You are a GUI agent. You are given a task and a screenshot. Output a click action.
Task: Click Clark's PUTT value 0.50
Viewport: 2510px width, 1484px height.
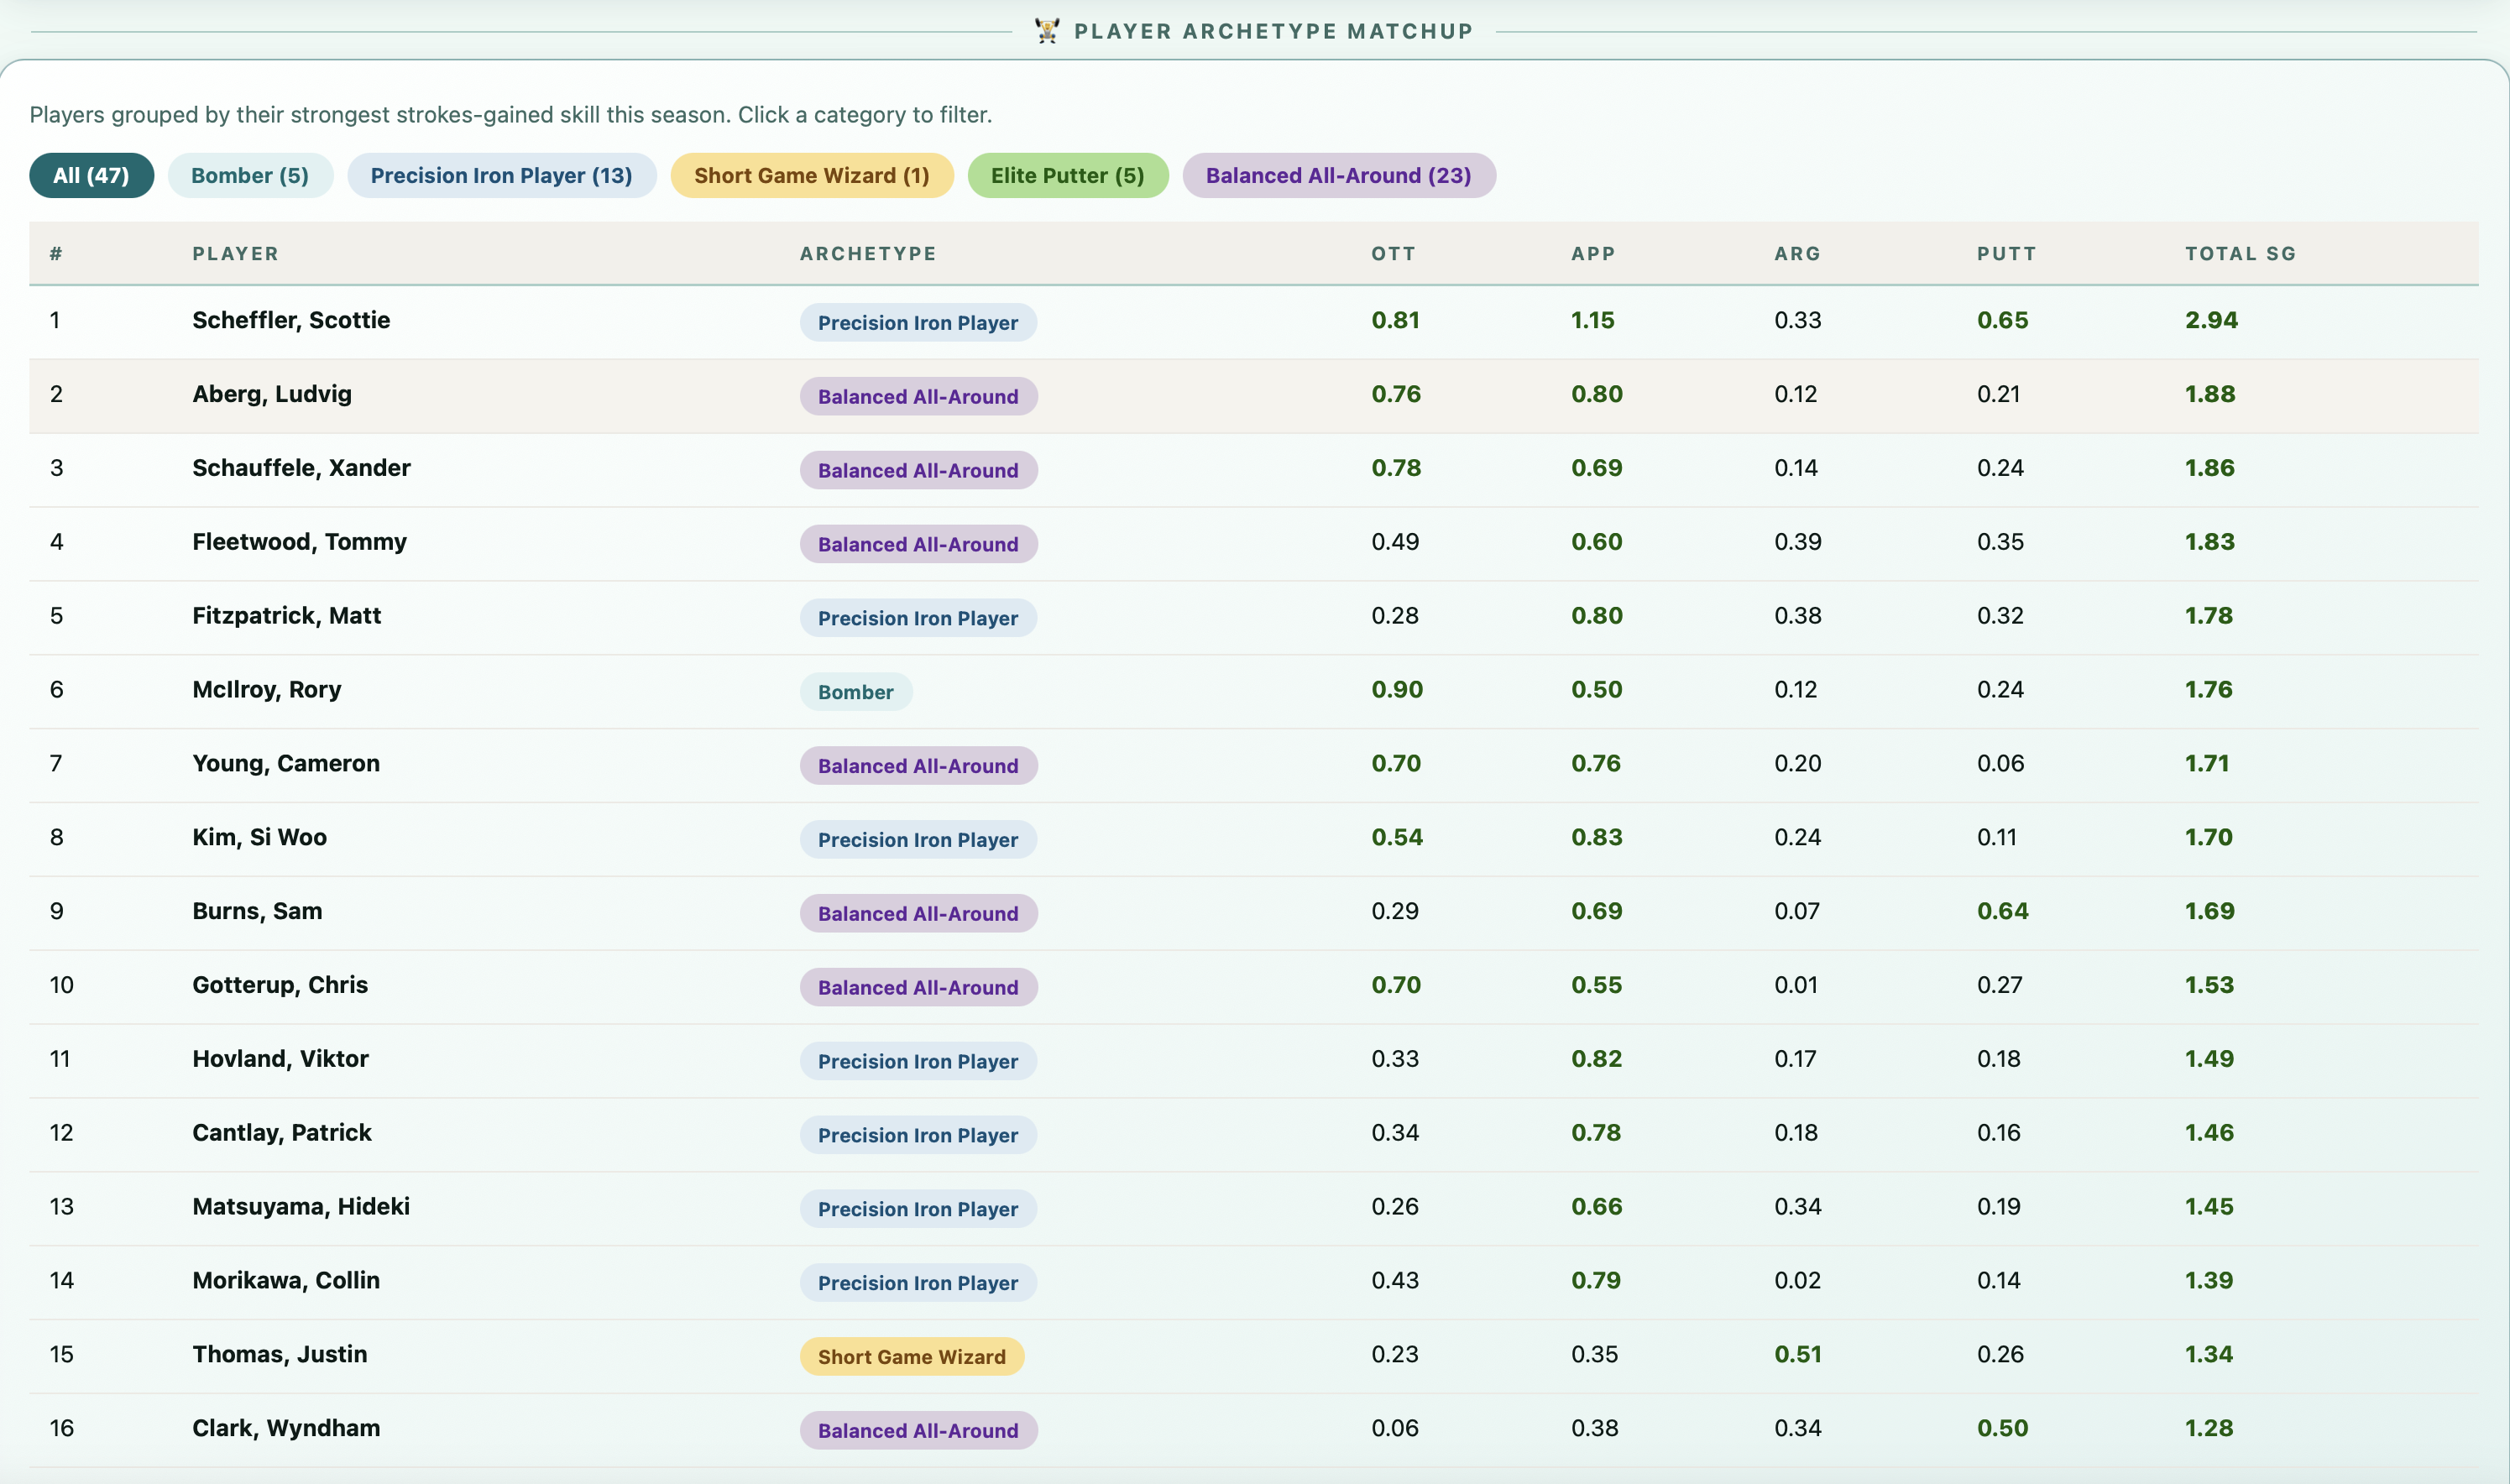coord(2003,1428)
